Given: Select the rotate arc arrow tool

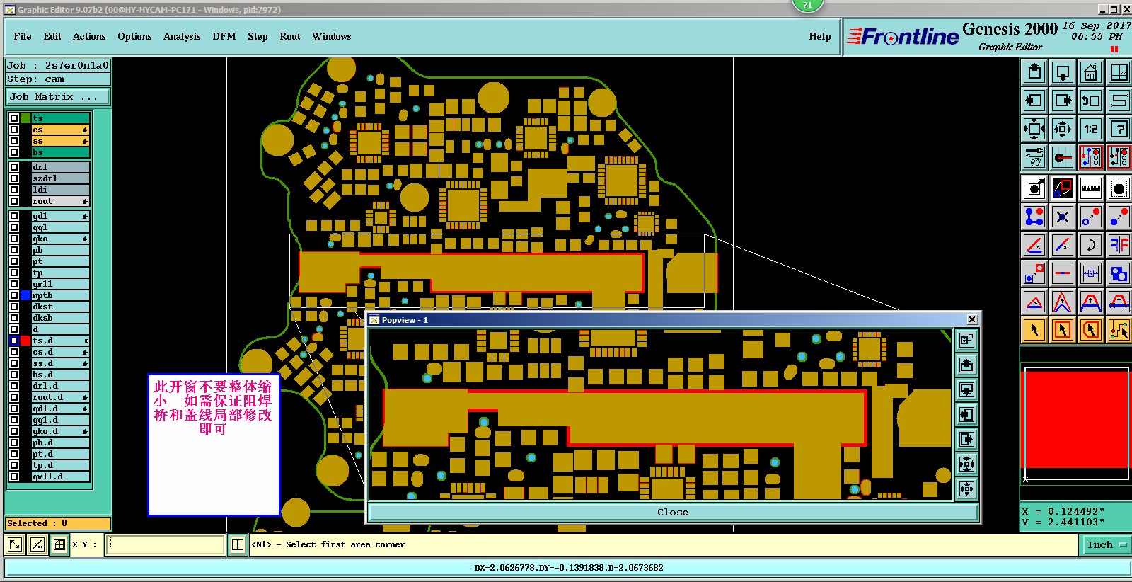Looking at the screenshot, I should point(1090,245).
